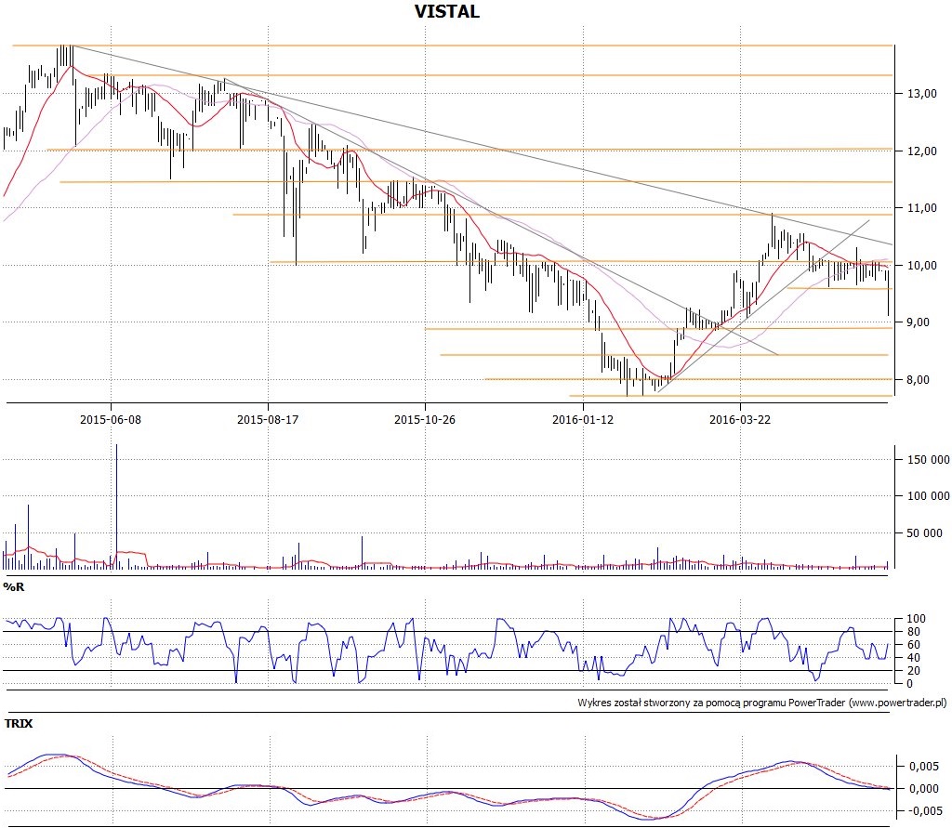Screen dimensions: 952x828
Task: Select the 2016-01-12 date label
Action: 583,419
